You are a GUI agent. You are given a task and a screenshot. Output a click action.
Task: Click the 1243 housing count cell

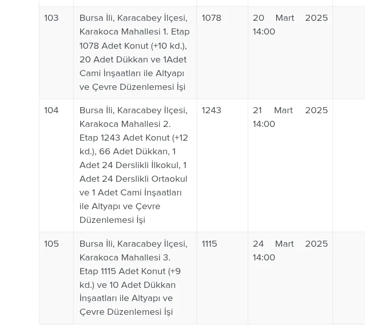(212, 111)
